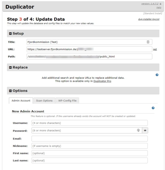Viewport: 165px width, 170px height.
Task: Open the WP-Config File tab
Action: coord(67,101)
